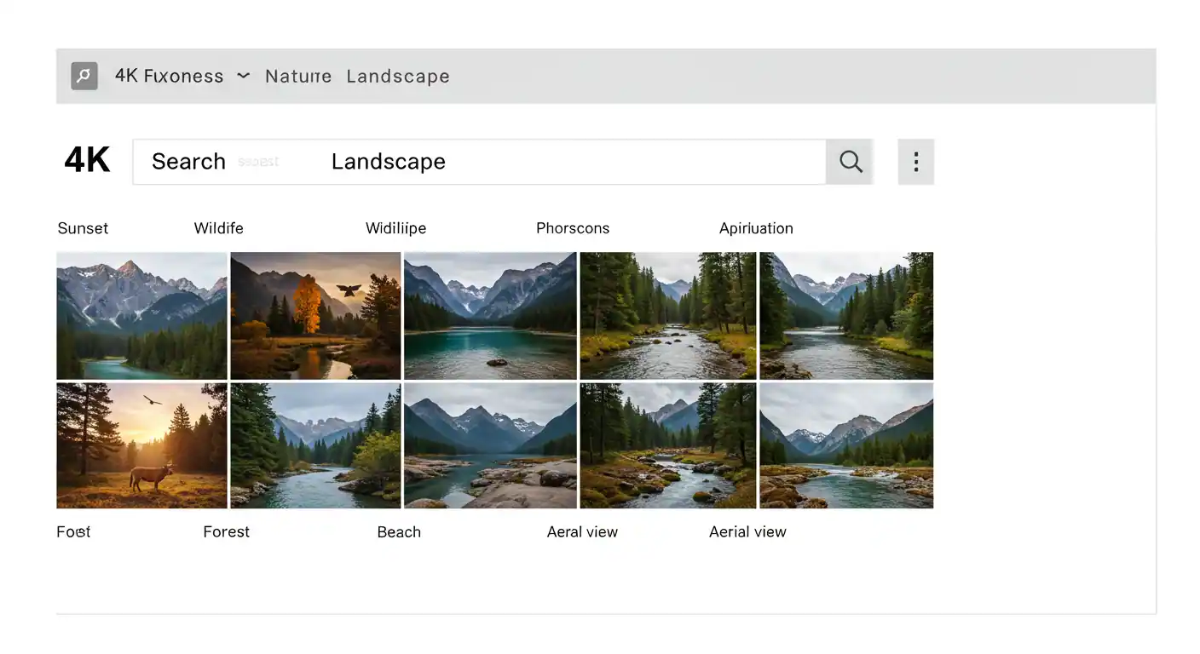Select the Nature item in the top bar

pyautogui.click(x=297, y=76)
